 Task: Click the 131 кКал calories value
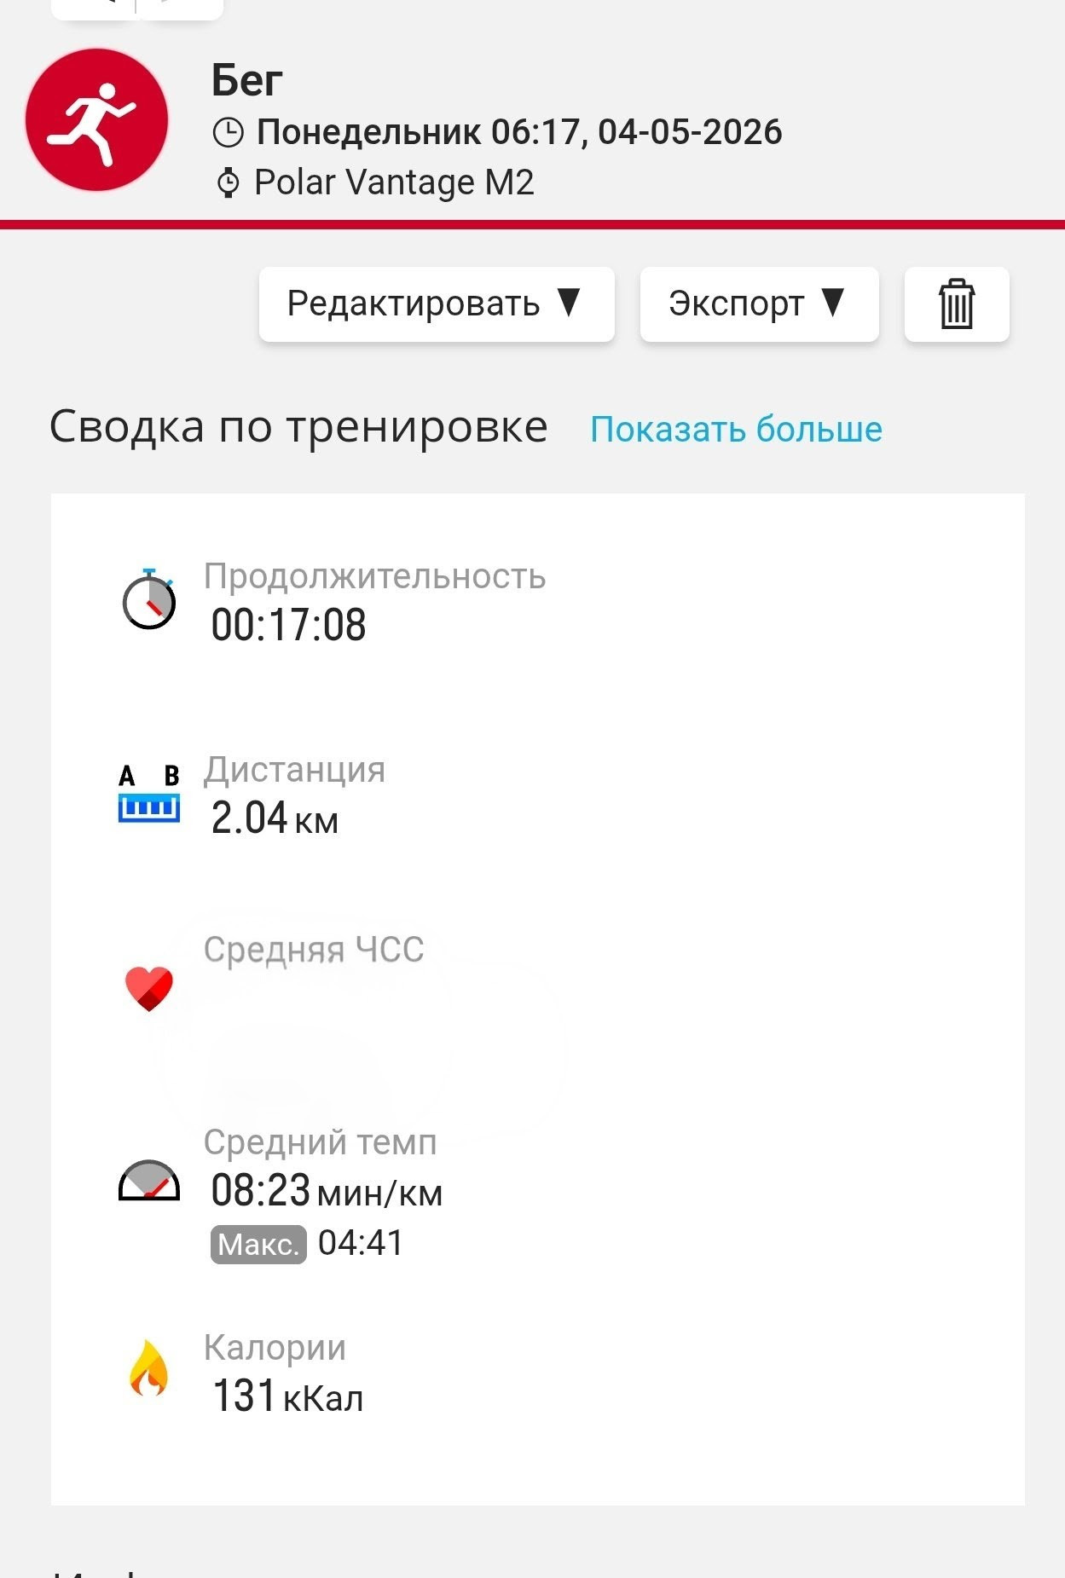point(287,1396)
